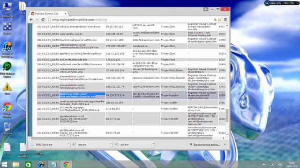Open the Chrome hamburger menu
Screen dimensions: 300x168
click(x=225, y=20)
